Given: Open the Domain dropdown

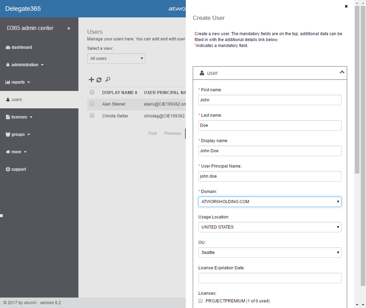Looking at the screenshot, I should click(270, 202).
